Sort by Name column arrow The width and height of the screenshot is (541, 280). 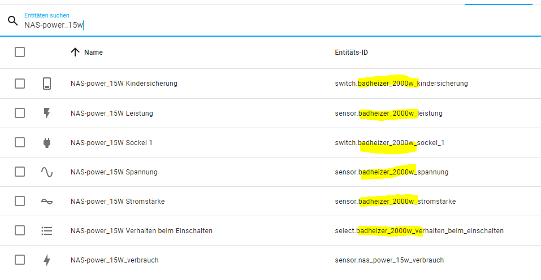click(75, 52)
